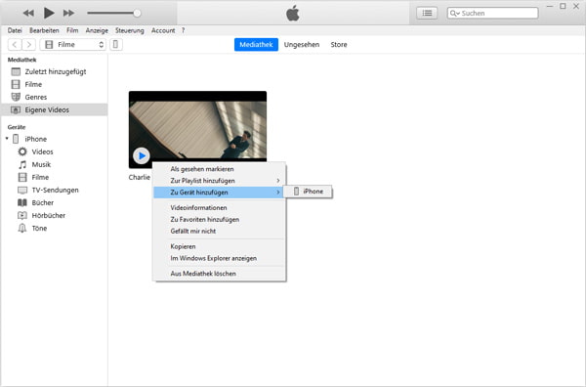Choose Zu Favoriten hinzufügen
586x387 pixels.
220,220
